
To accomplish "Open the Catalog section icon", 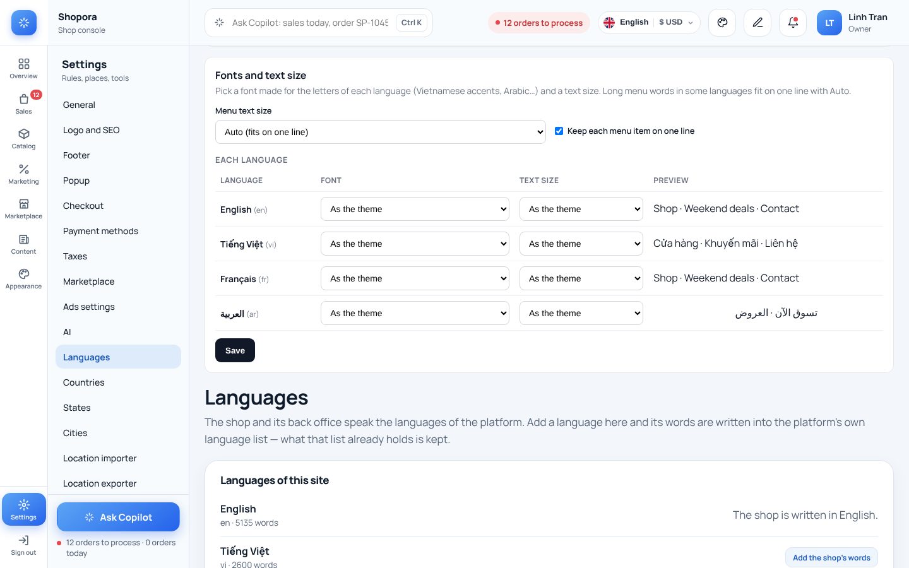I will coord(24,134).
